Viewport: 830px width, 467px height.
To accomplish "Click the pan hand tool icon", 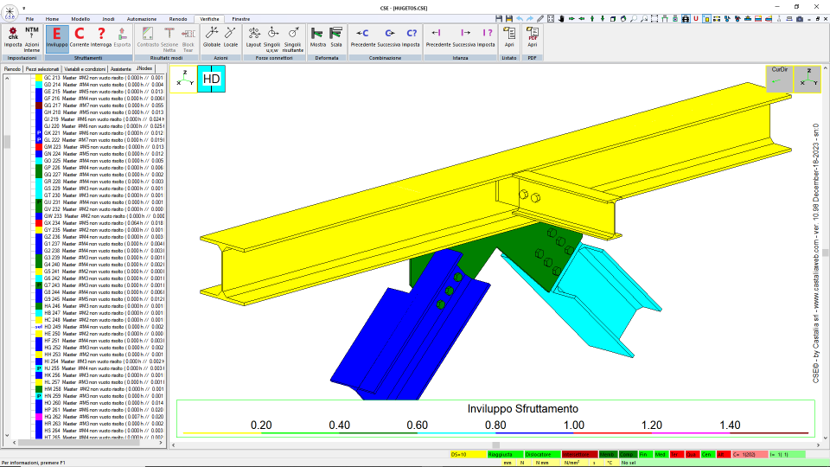I will click(x=561, y=18).
